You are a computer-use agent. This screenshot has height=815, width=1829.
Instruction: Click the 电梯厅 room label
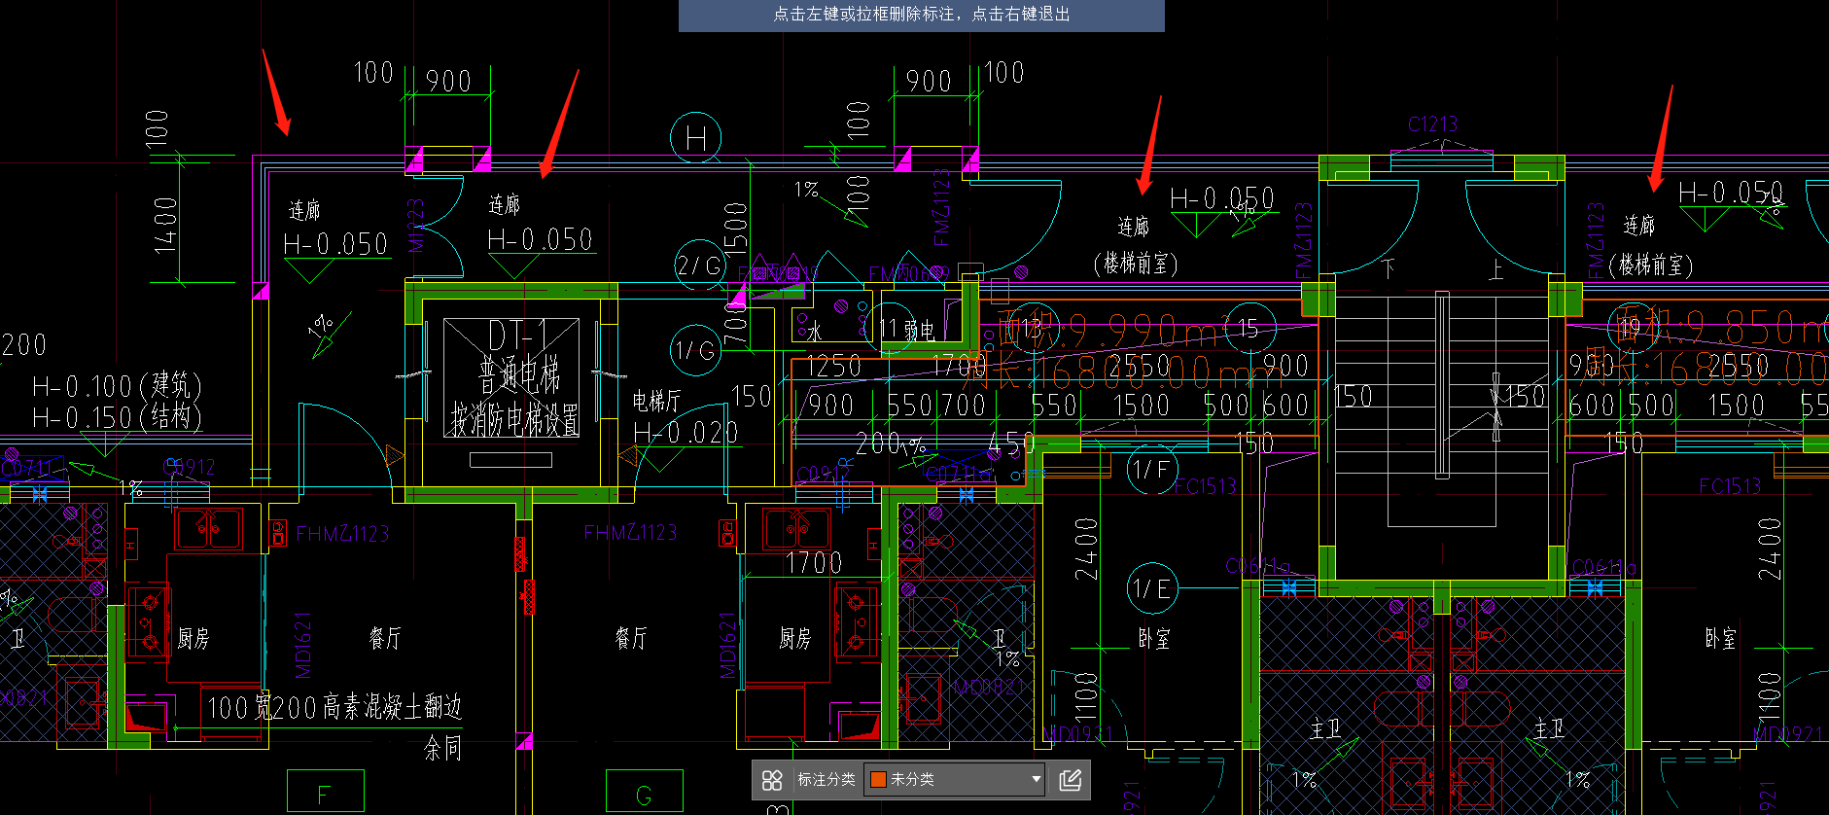point(656,401)
